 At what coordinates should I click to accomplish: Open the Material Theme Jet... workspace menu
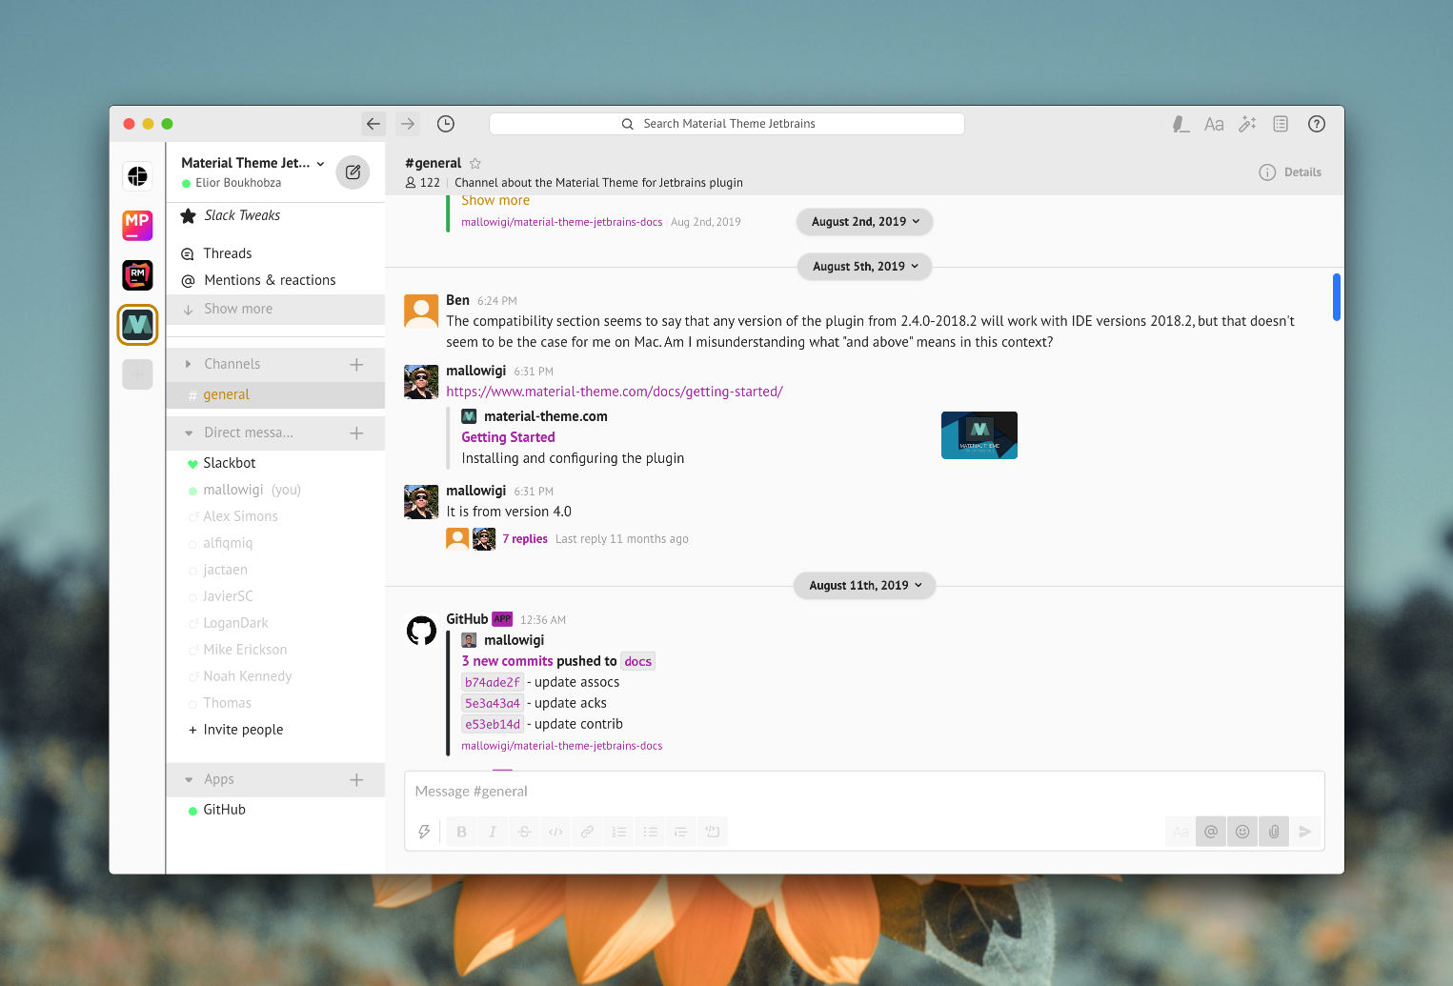pyautogui.click(x=252, y=163)
